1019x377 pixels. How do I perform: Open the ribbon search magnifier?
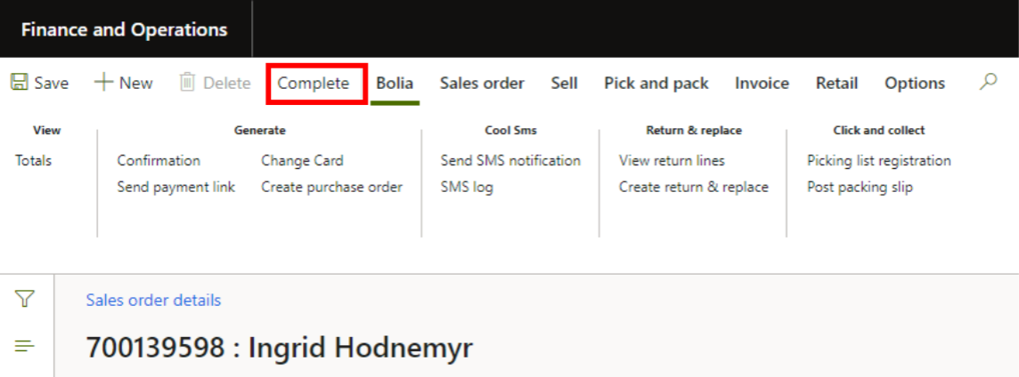click(988, 83)
